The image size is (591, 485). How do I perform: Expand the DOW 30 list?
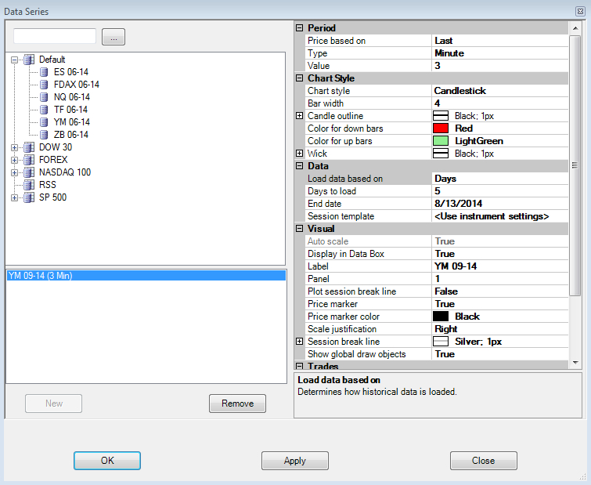14,147
